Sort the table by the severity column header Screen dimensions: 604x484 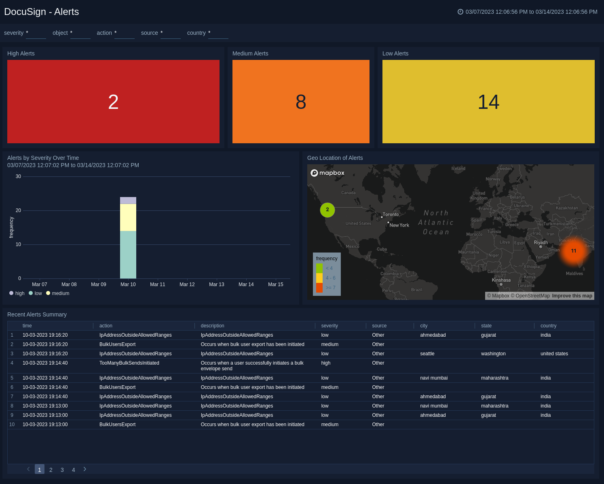(x=329, y=326)
